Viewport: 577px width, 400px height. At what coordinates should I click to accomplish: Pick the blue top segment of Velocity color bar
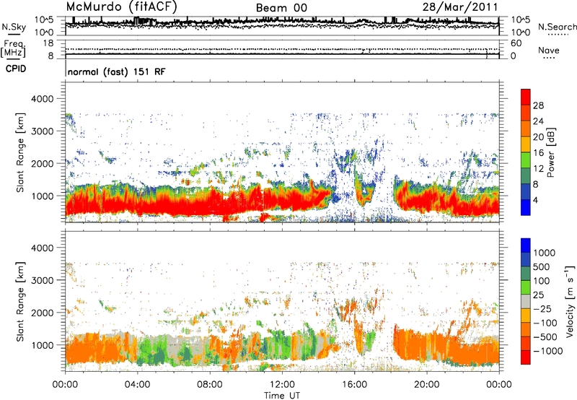(x=526, y=245)
